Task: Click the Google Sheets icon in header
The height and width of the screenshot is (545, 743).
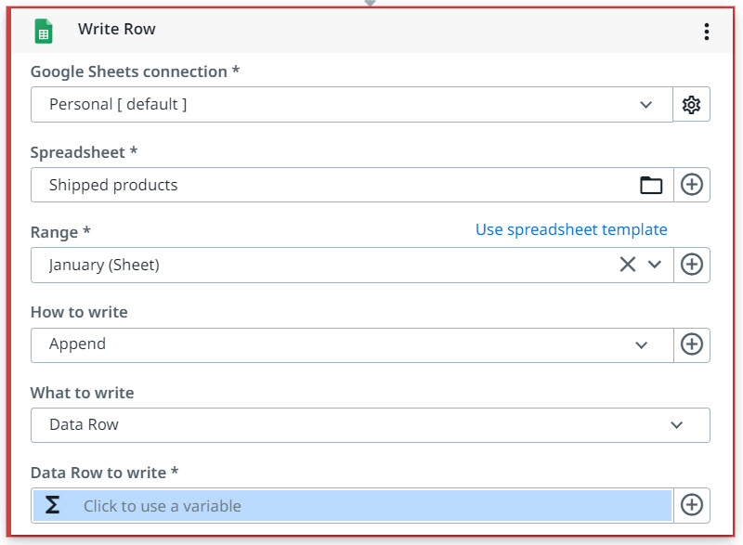Action: point(43,31)
